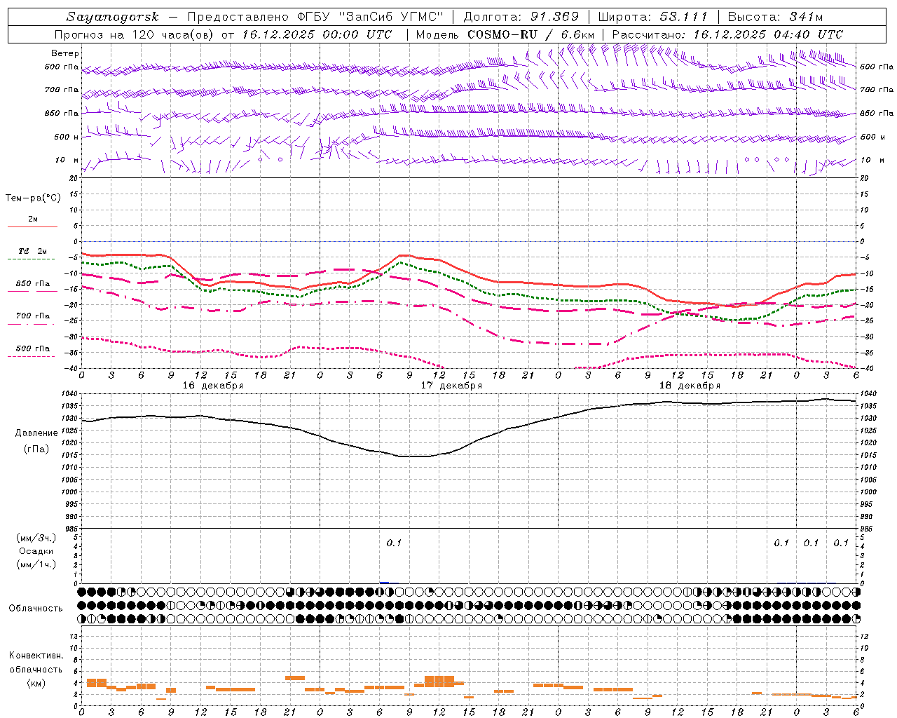
Task: Select the 'Долгота: 91.369' header field
Action: (521, 17)
